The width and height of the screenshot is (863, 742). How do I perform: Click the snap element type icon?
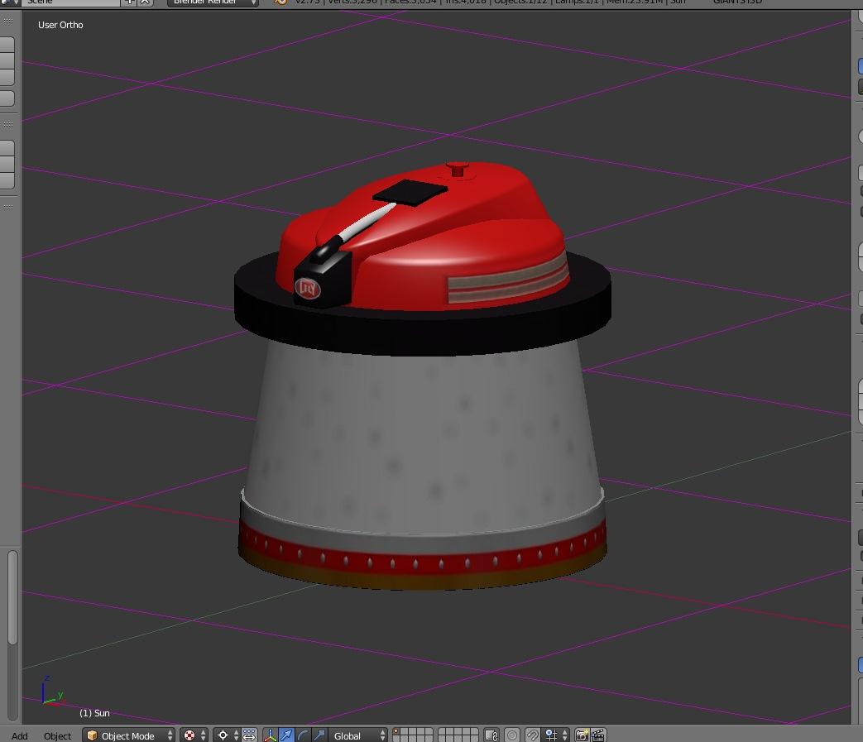pos(554,735)
